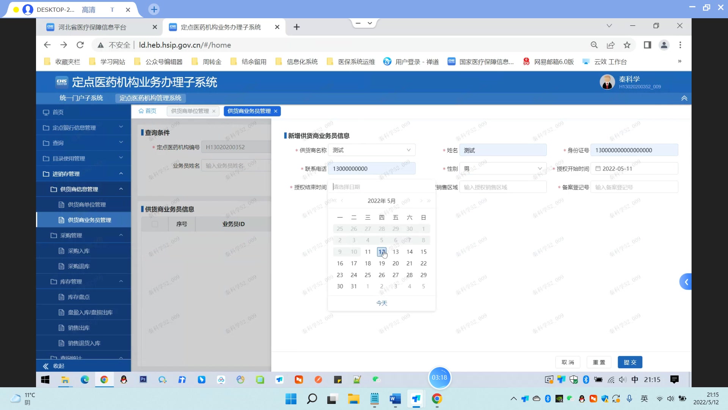Switch to 定点医药机构管理系统 tab
Image resolution: width=728 pixels, height=410 pixels.
pyautogui.click(x=150, y=98)
